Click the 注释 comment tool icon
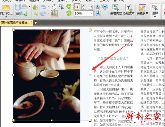Screen dimensions: 165x127 (x=155, y=7)
